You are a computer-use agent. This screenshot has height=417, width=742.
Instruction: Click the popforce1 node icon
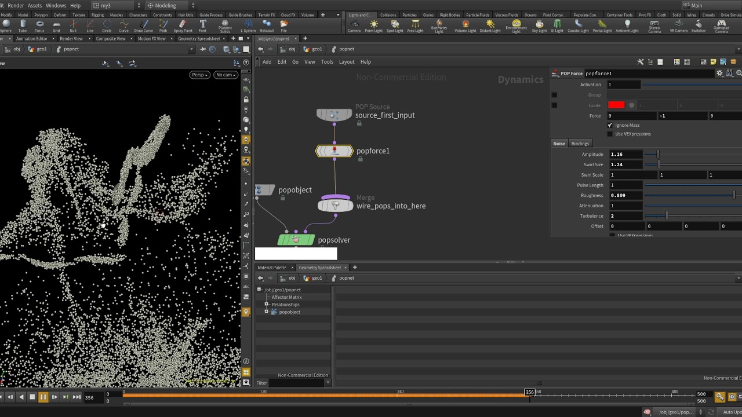334,151
